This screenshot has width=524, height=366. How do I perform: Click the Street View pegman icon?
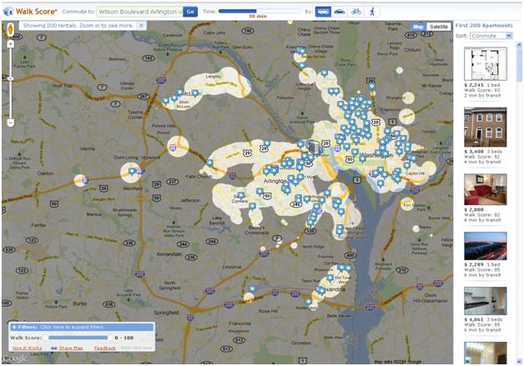tap(10, 29)
